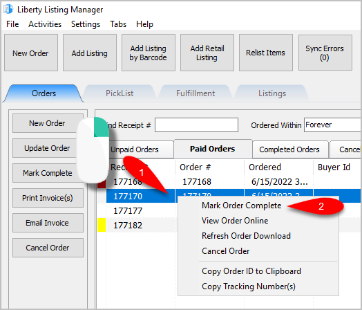Viewport: 362px width, 310px height.
Task: Click the Liberty Listing Manager app icon
Action: pos(8,9)
